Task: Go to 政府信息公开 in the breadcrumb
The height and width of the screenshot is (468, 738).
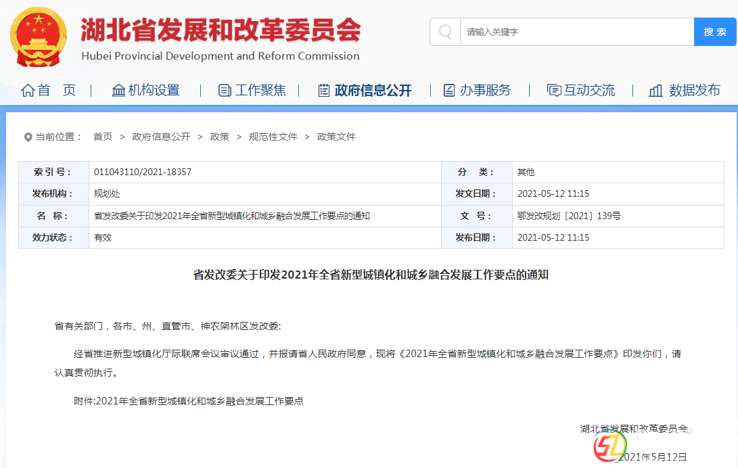Action: click(x=161, y=137)
